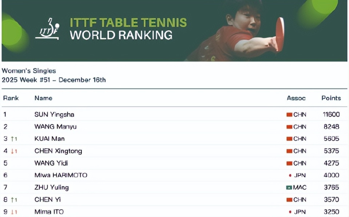Click the ITTF logo in the banner
Viewport: 349px width, 217px height.
point(47,29)
